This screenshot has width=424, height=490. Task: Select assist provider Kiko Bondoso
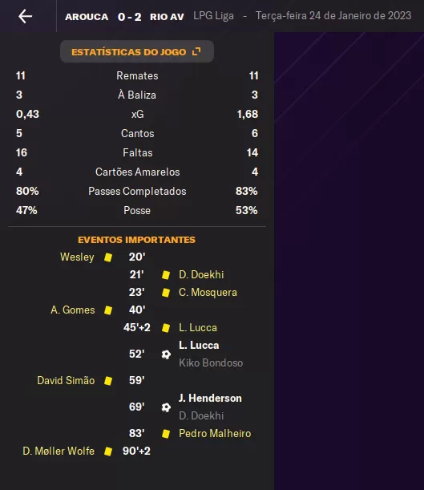(211, 362)
